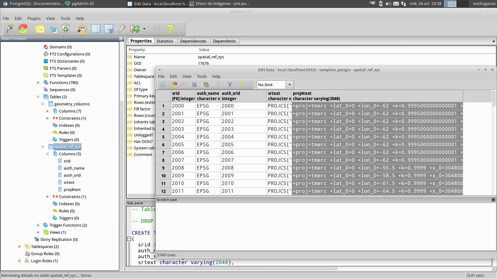Click the connection plug icon in pgAdmin toolbar

click(x=10, y=29)
